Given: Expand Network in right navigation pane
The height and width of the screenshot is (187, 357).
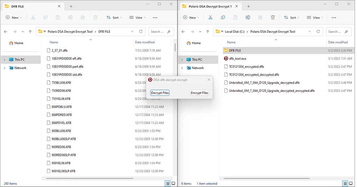Looking at the screenshot, I should tap(182, 68).
